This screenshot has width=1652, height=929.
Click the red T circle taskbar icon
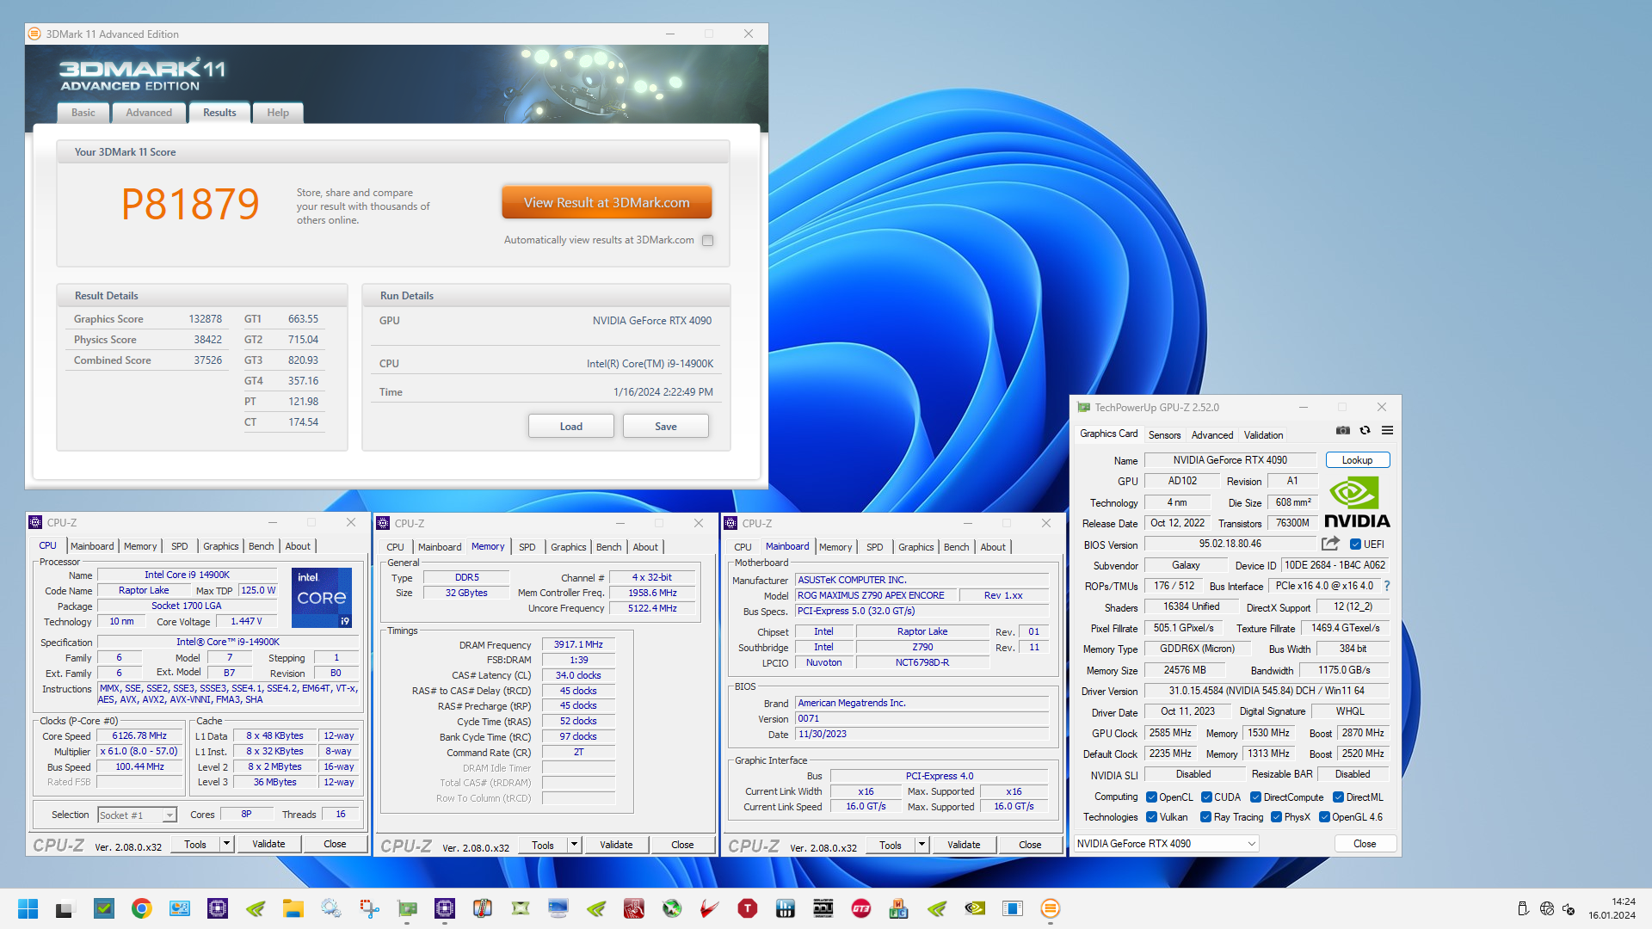coord(748,908)
